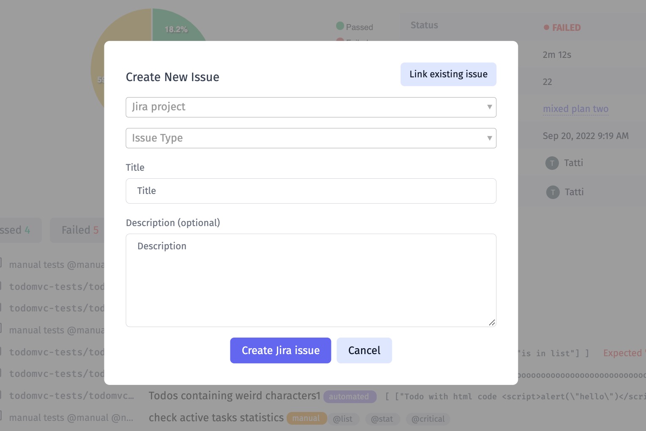Click the manual tag badge

(x=306, y=418)
